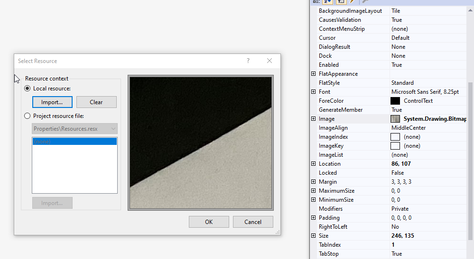Click the Location value 86, 107
This screenshot has height=259, width=474.
click(401, 164)
